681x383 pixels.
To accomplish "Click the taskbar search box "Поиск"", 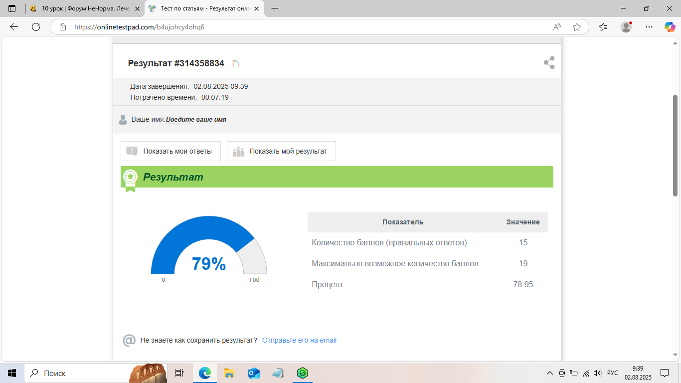I will [96, 373].
